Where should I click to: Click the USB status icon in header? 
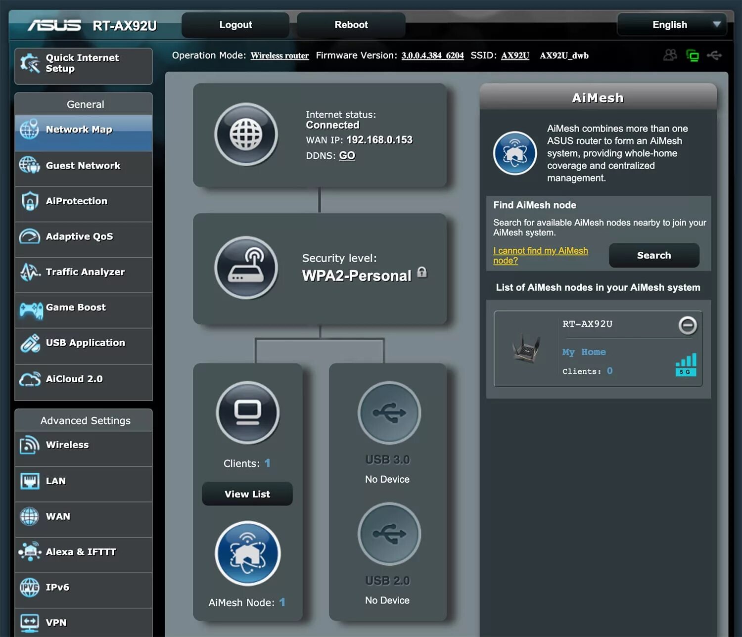[714, 55]
